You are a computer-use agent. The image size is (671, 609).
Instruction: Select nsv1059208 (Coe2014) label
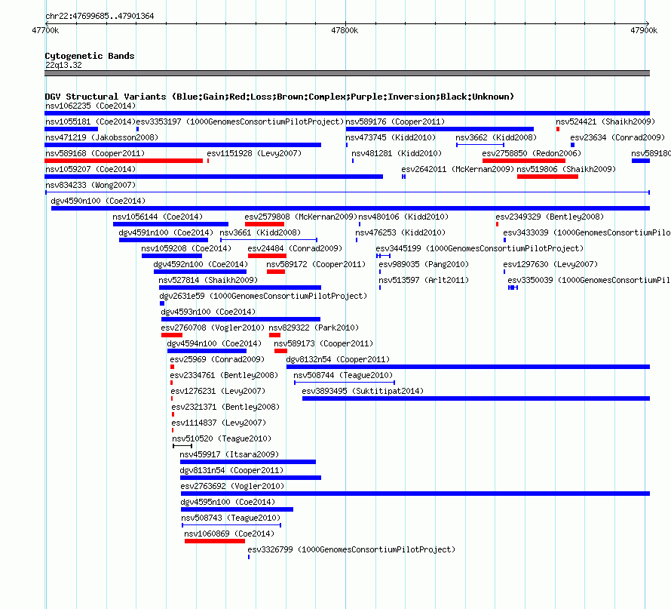186,248
